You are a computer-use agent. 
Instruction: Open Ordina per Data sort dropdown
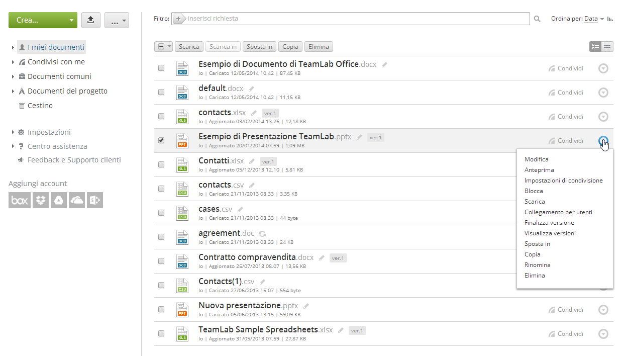coord(594,19)
